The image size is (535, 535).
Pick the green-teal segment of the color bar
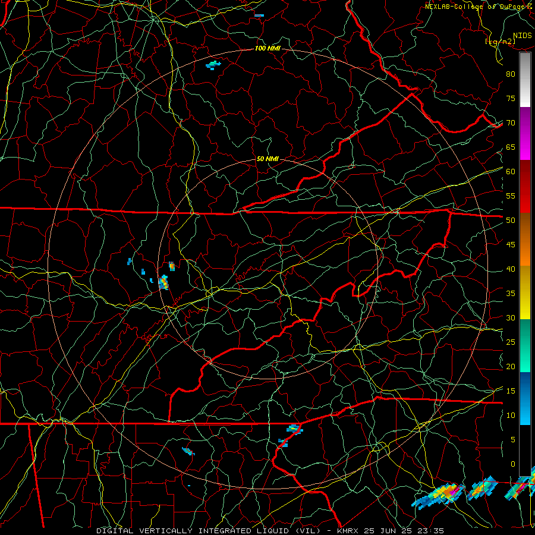click(x=525, y=345)
